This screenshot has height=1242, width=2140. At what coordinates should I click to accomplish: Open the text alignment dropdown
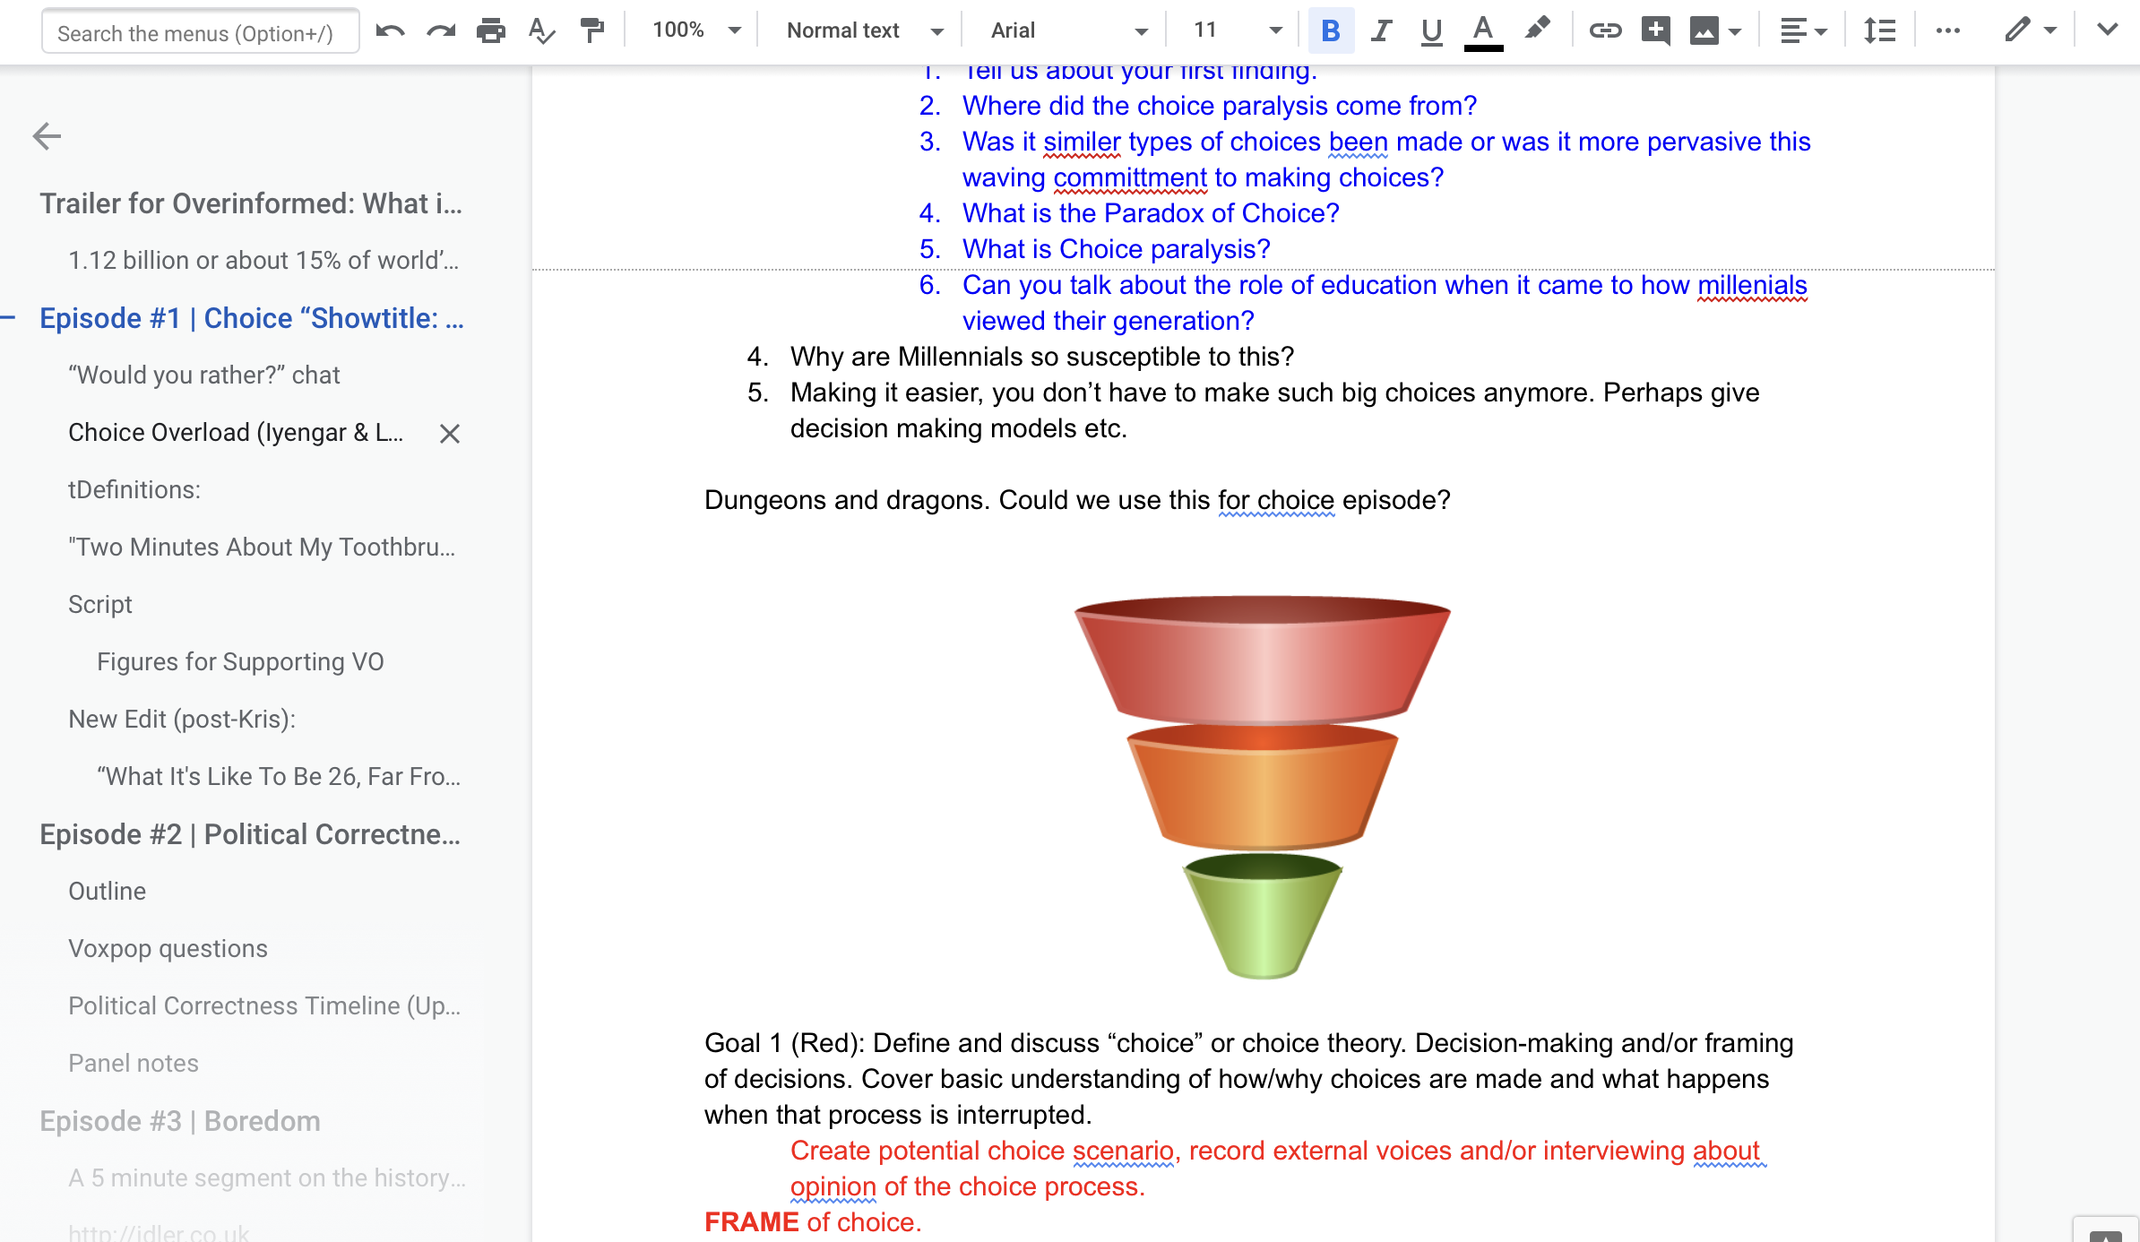click(1803, 30)
